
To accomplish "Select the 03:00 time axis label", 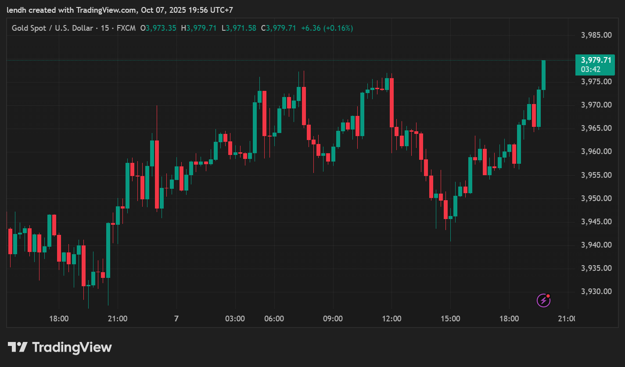I will 235,319.
